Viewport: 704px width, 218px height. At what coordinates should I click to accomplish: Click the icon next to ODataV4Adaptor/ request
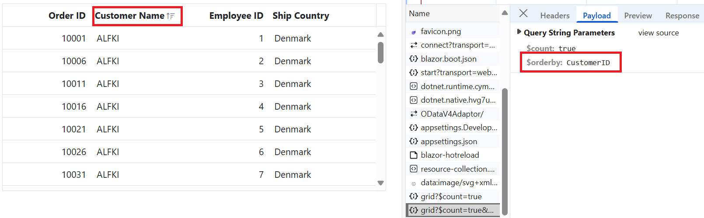click(x=414, y=114)
